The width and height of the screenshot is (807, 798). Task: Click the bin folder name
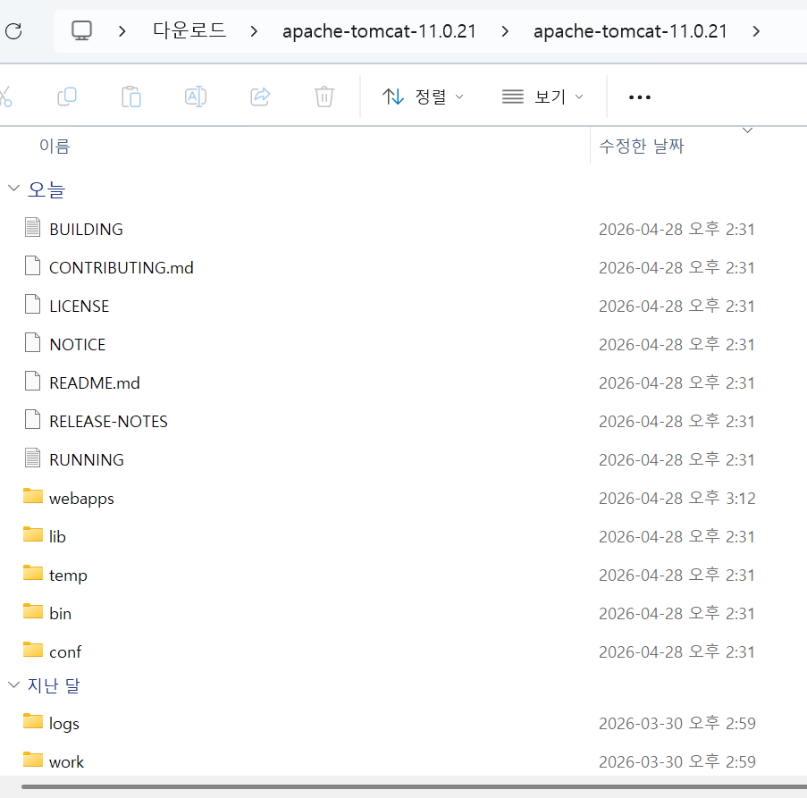pos(60,613)
